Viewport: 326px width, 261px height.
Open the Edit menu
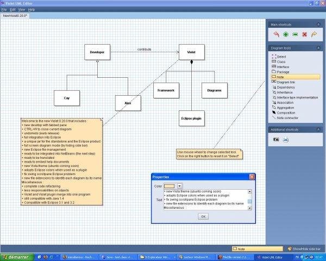click(x=12, y=10)
